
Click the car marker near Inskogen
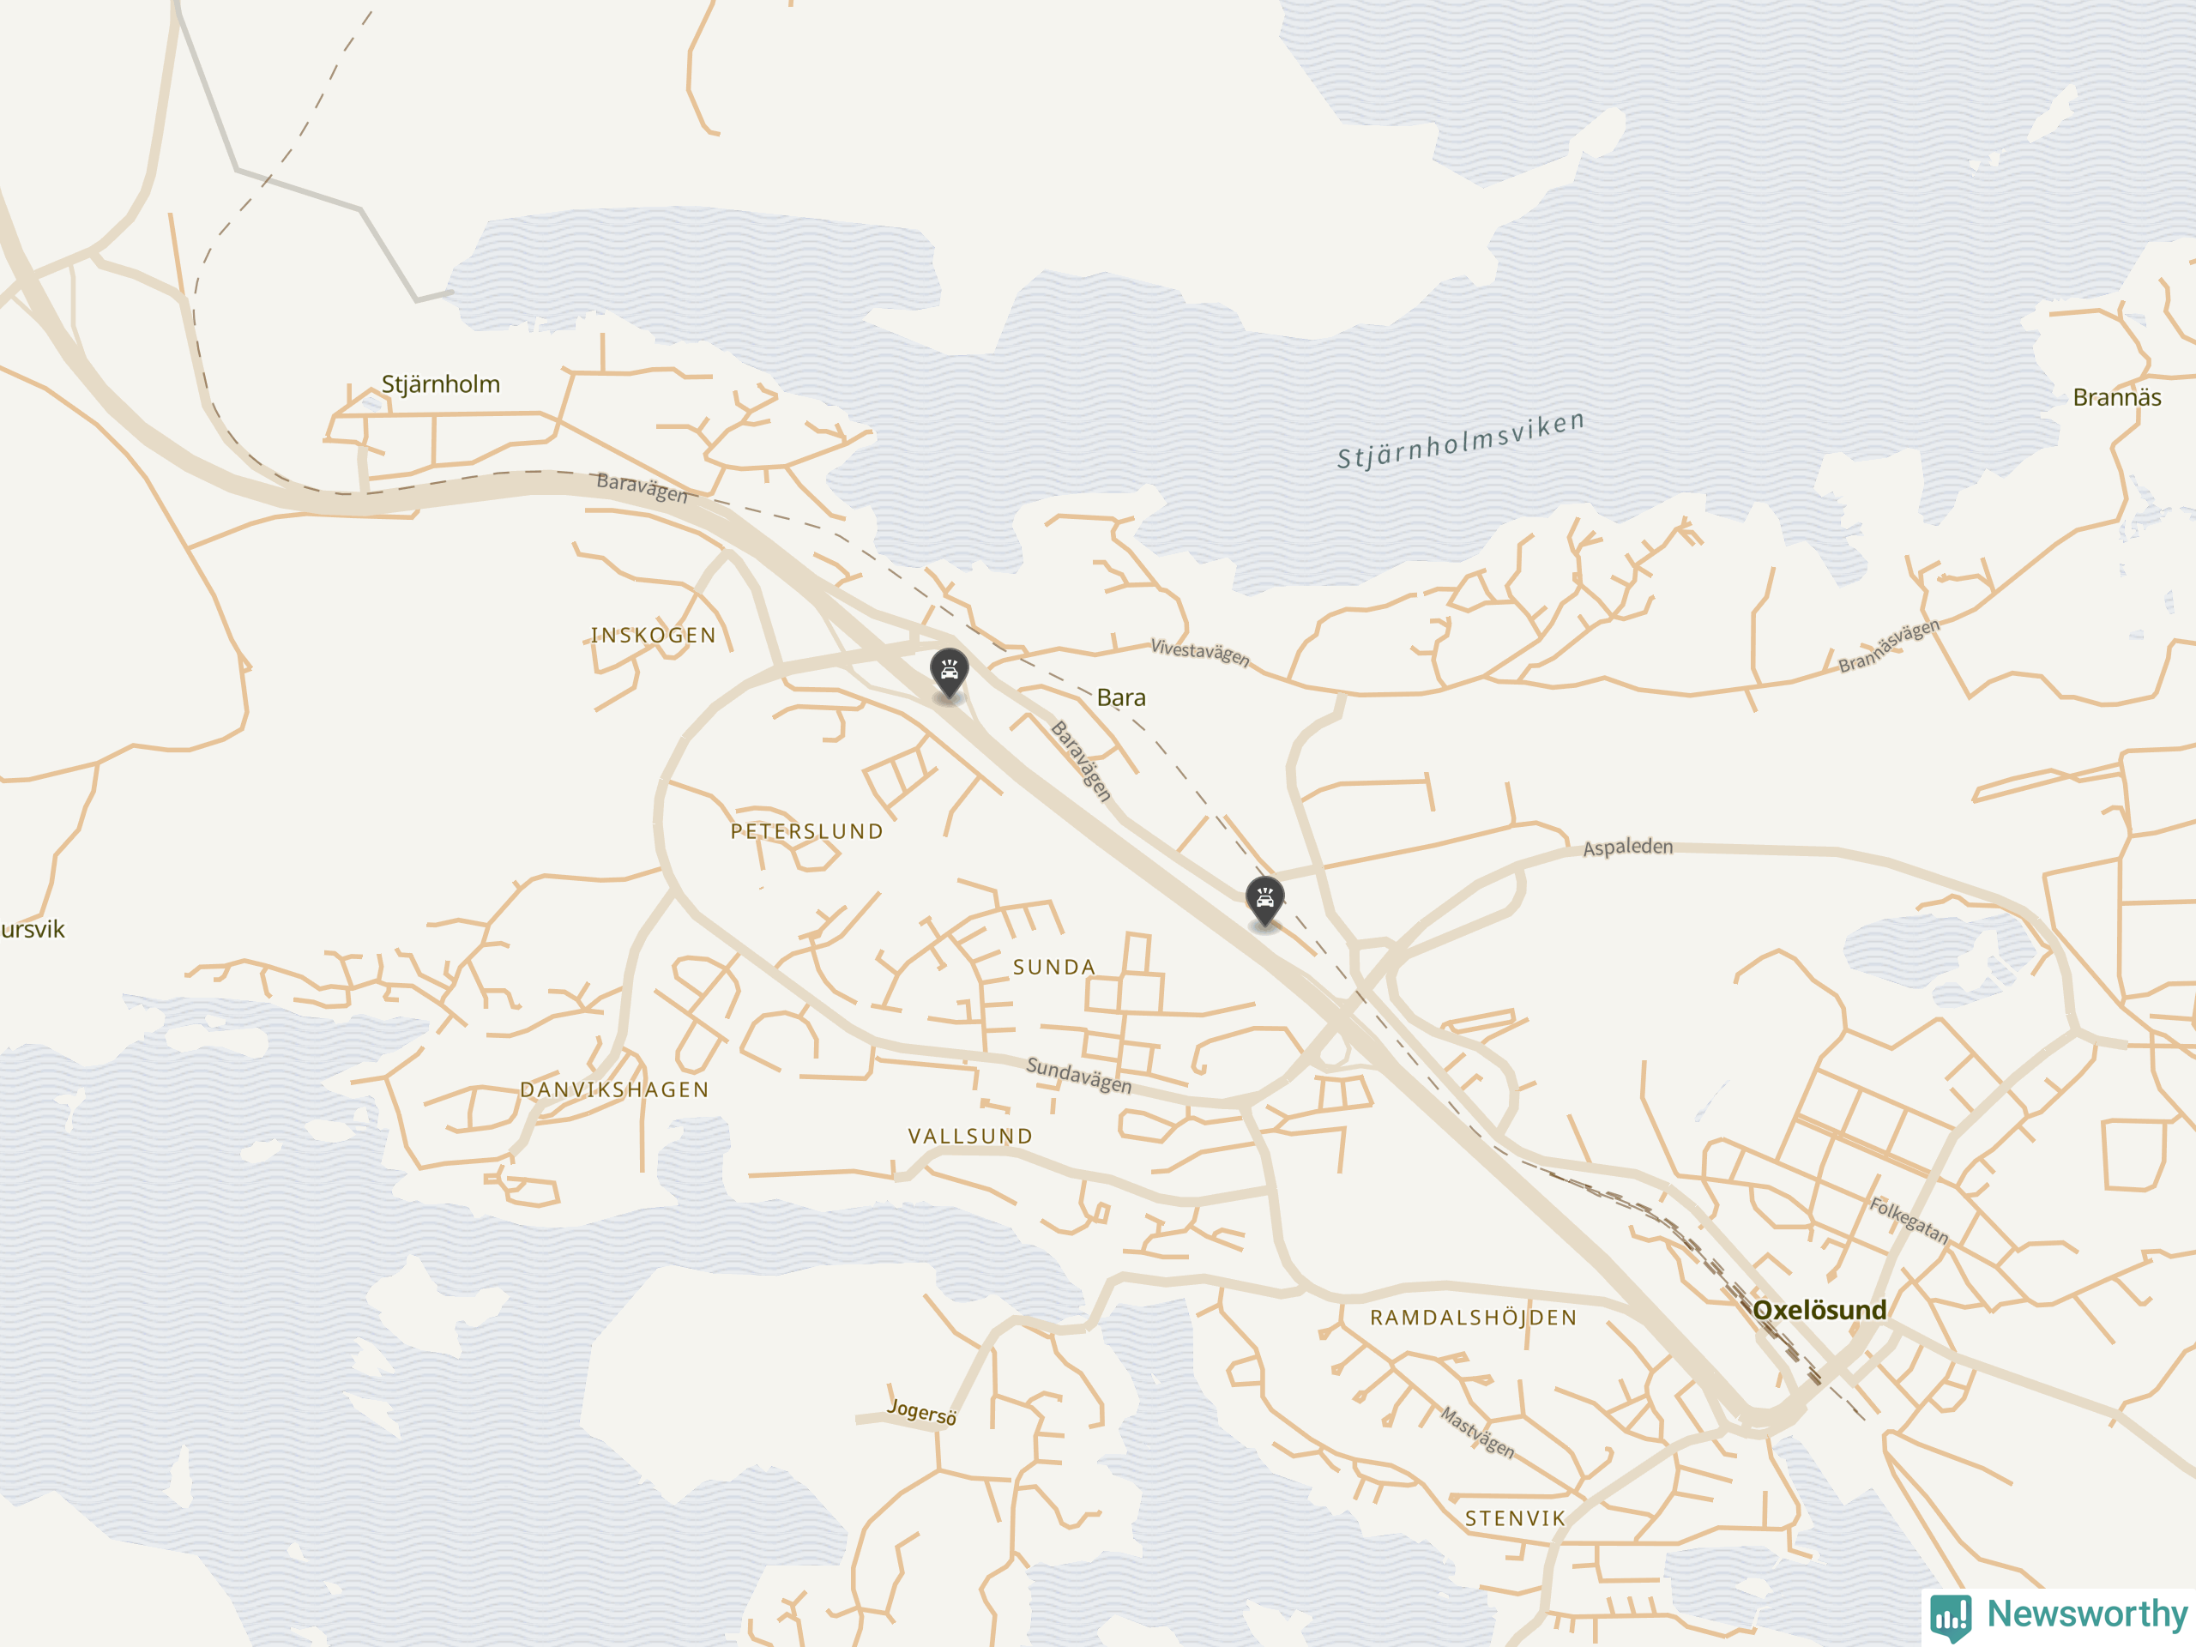pyautogui.click(x=949, y=673)
